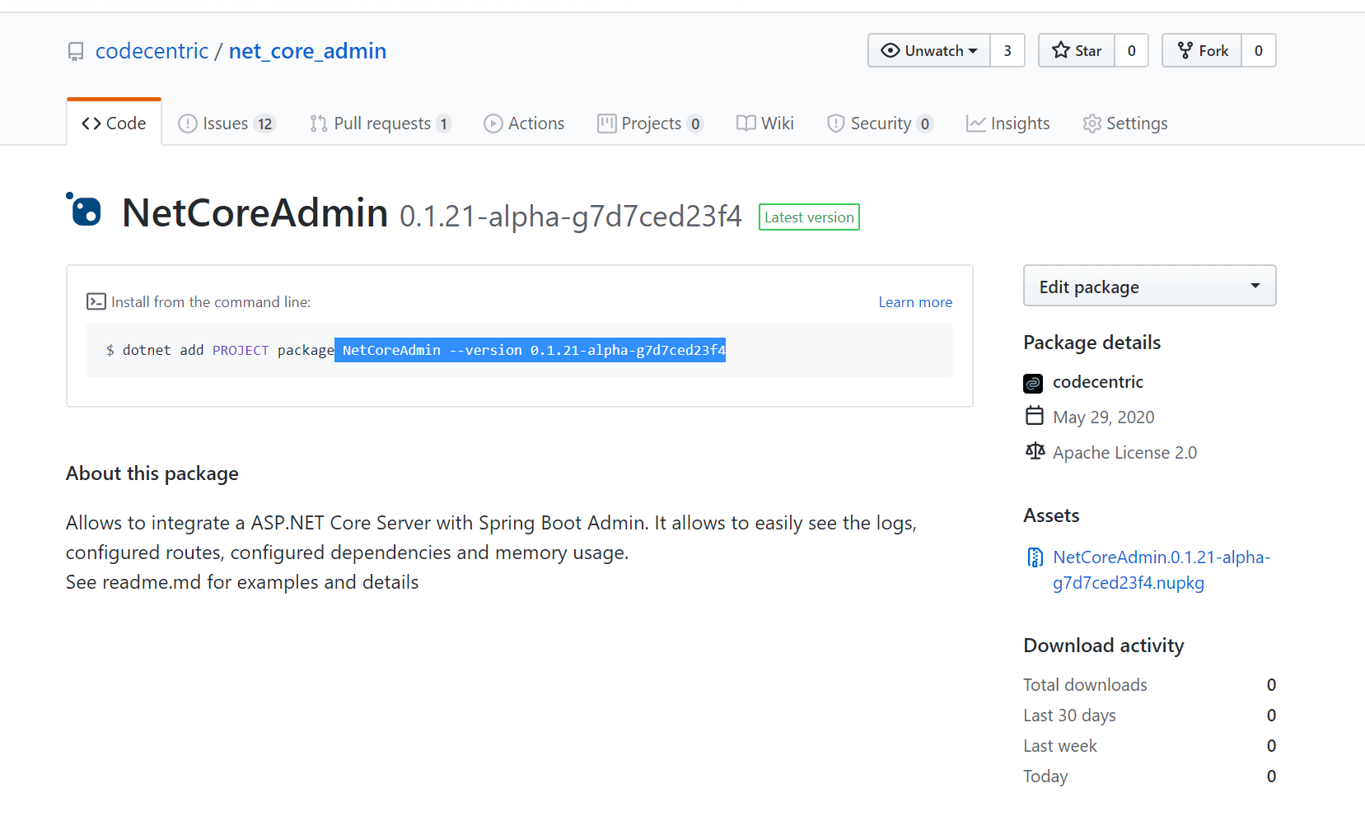Viewport: 1365px width, 816px height.
Task: Click the nupkg file icon under Assets
Action: (1035, 557)
